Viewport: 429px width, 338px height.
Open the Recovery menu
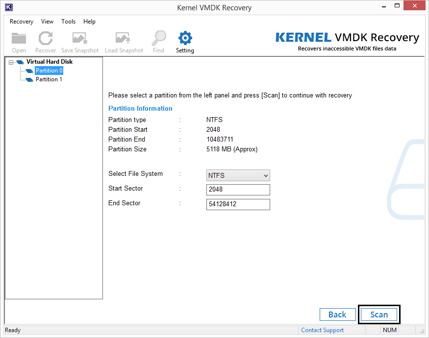[x=22, y=22]
